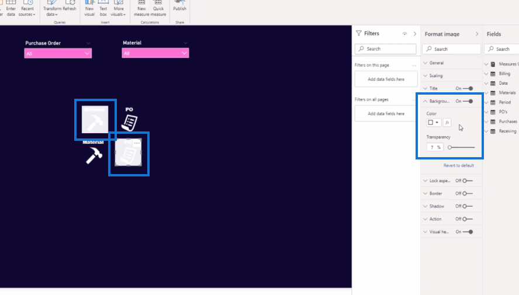The image size is (519, 295).
Task: Click the Enter data ribbon icon
Action: click(x=11, y=8)
